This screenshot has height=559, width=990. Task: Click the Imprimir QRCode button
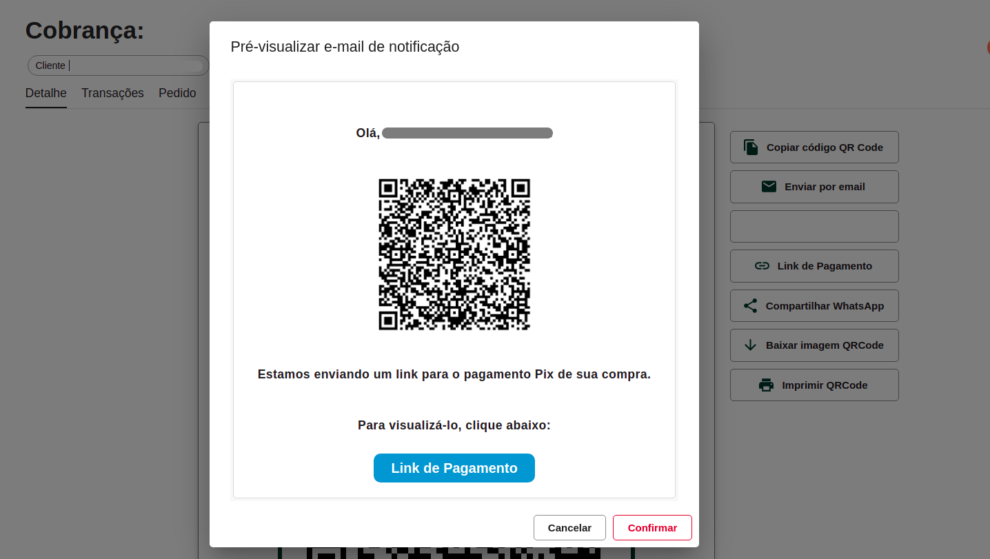click(x=814, y=385)
